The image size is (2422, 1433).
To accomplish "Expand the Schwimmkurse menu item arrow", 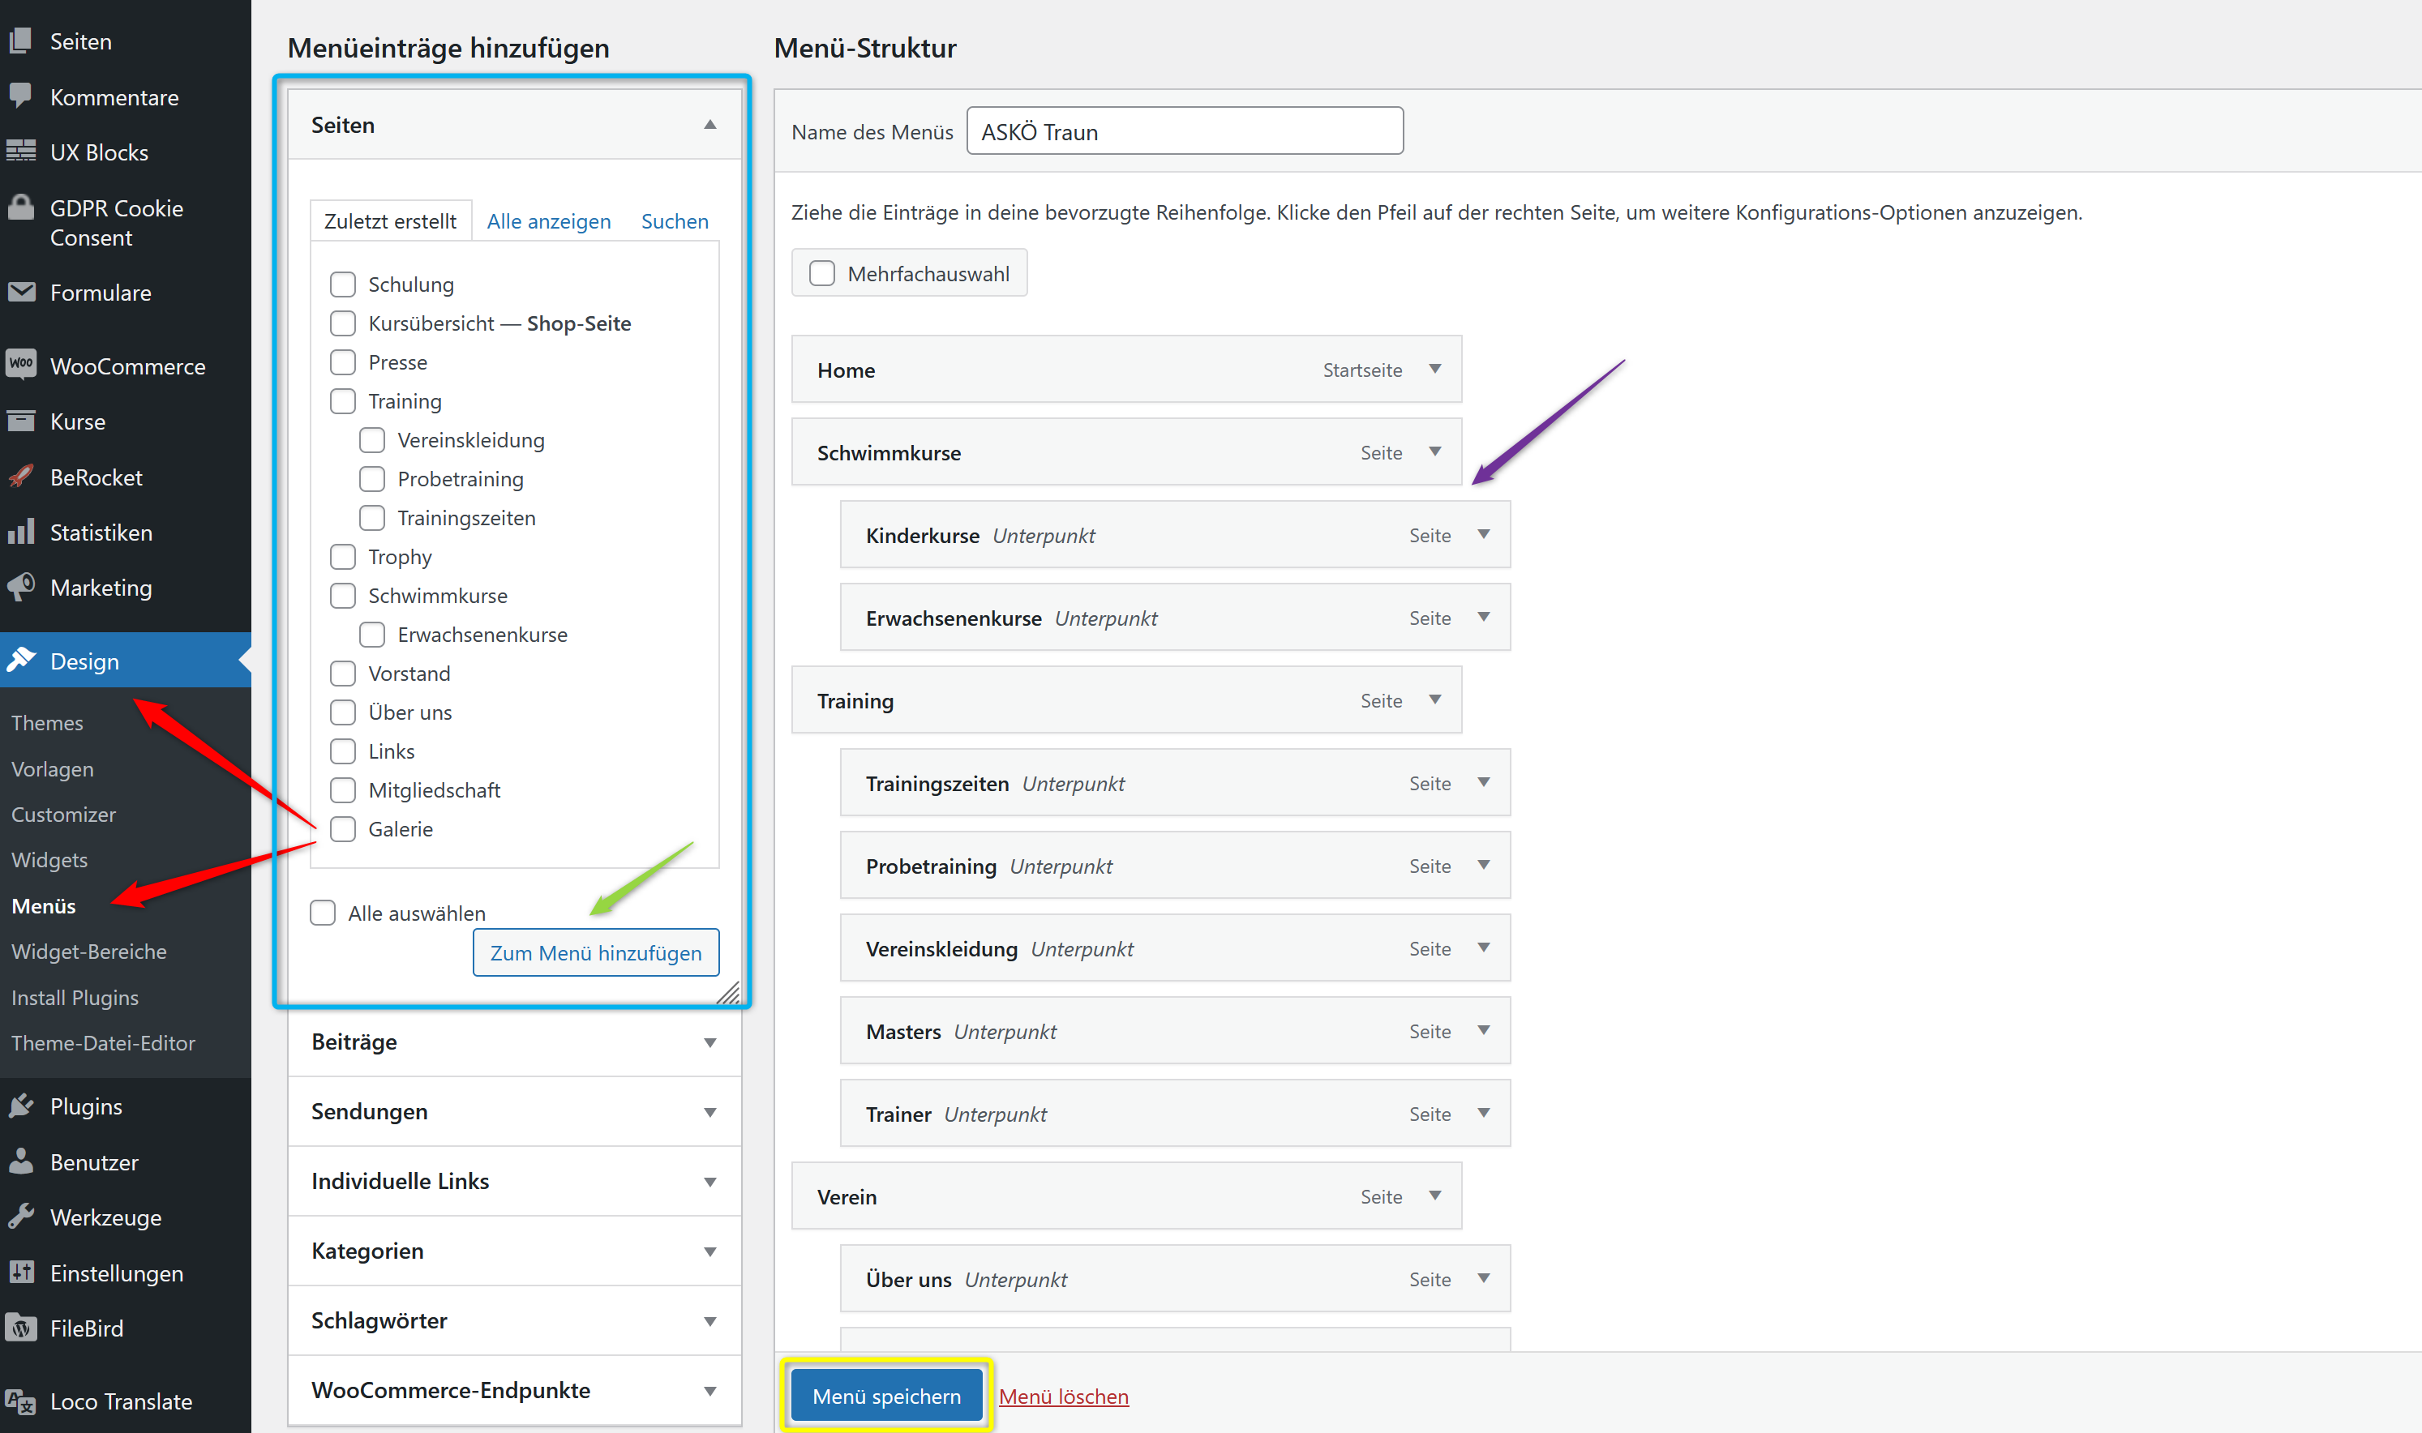I will (x=1435, y=452).
